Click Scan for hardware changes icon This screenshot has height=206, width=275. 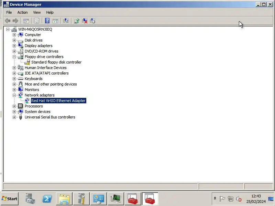coord(66,21)
